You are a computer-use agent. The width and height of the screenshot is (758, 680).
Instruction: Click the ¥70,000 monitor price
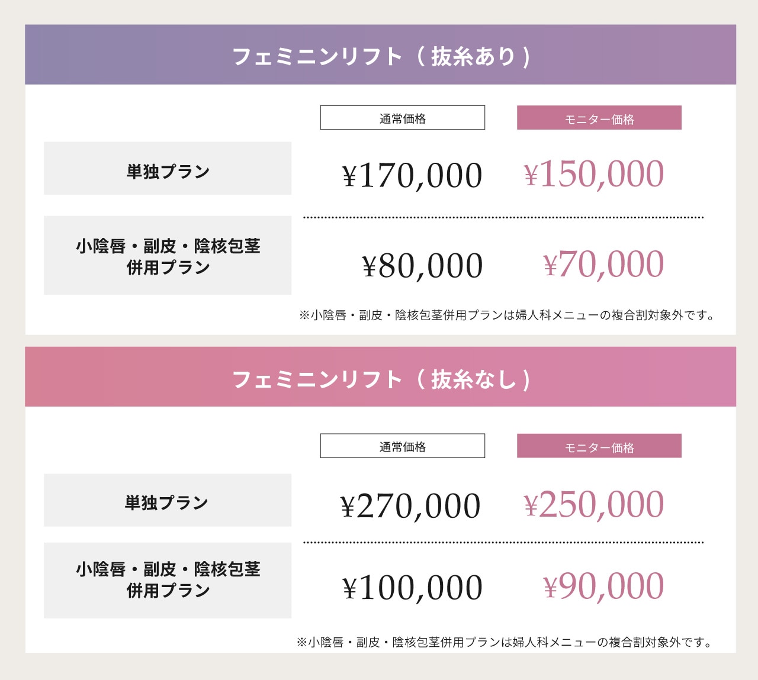[x=603, y=264]
